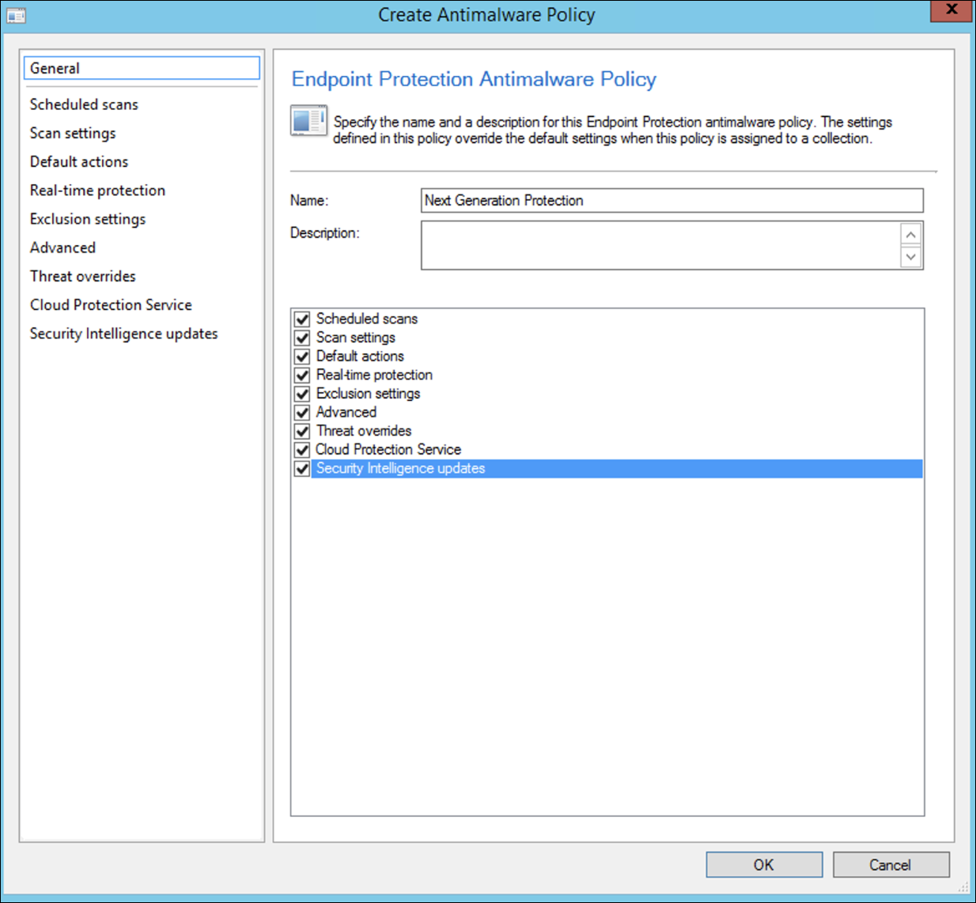
Task: Open Threat overrides in the sidebar
Action: pos(83,276)
